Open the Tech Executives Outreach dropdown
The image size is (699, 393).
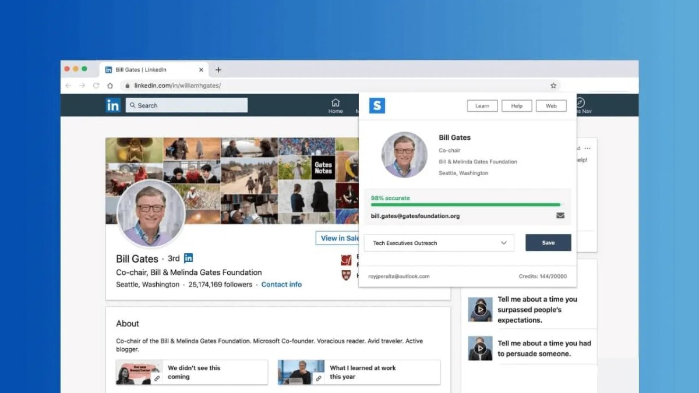coord(439,243)
